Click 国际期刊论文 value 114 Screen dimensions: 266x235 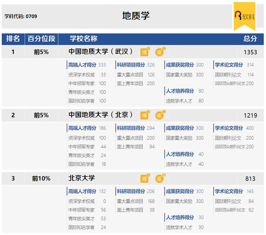[250, 75]
